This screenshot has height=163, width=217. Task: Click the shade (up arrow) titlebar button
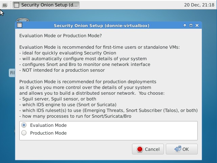point(185,25)
